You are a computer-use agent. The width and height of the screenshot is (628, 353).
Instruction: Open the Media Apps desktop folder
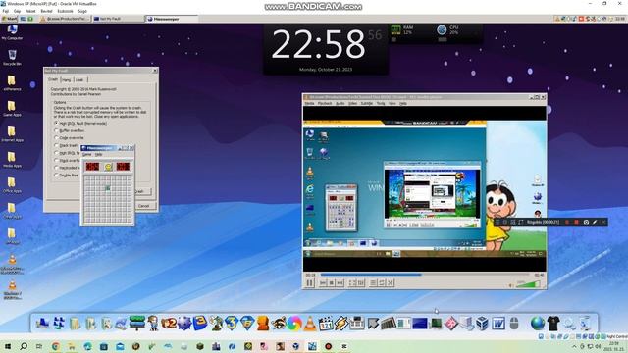point(12,159)
